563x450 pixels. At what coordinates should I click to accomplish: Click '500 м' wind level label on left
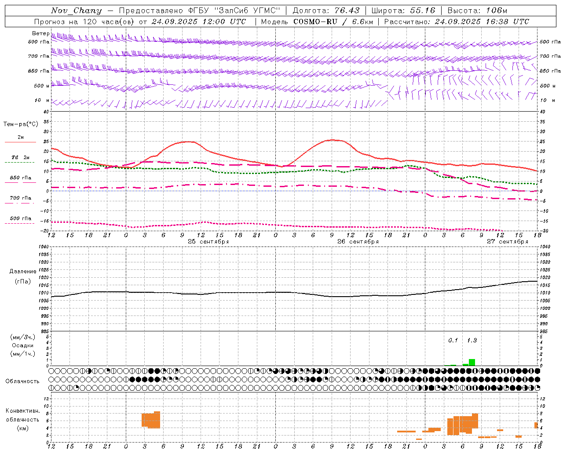tap(42, 86)
